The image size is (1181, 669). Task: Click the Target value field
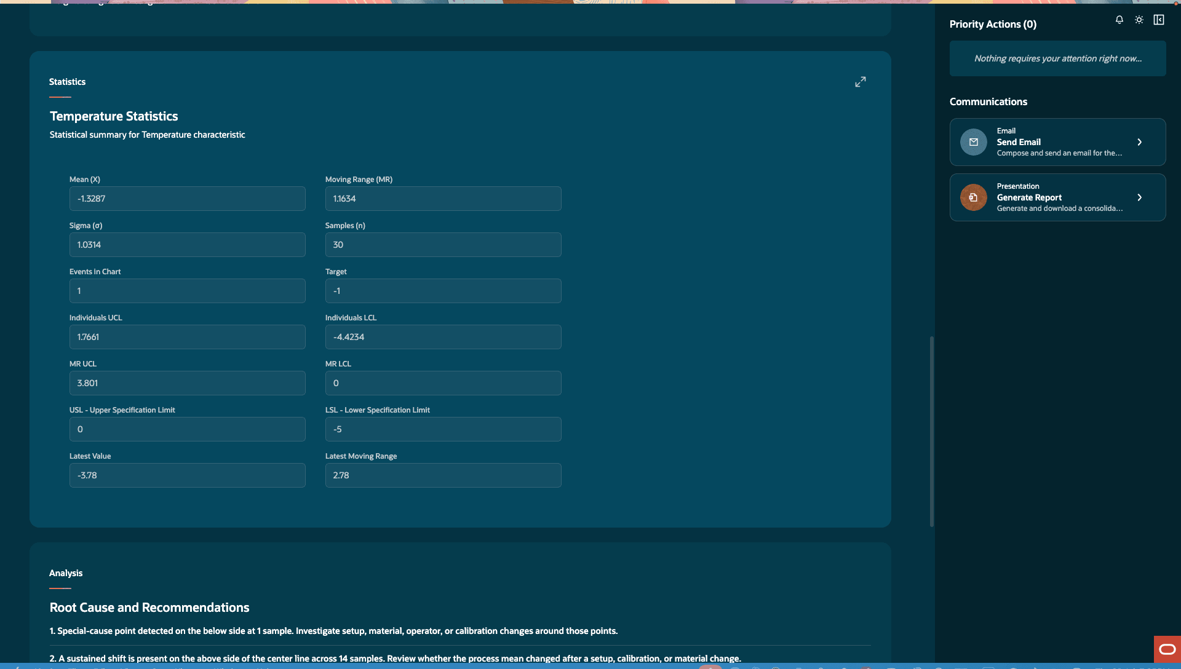click(x=443, y=291)
